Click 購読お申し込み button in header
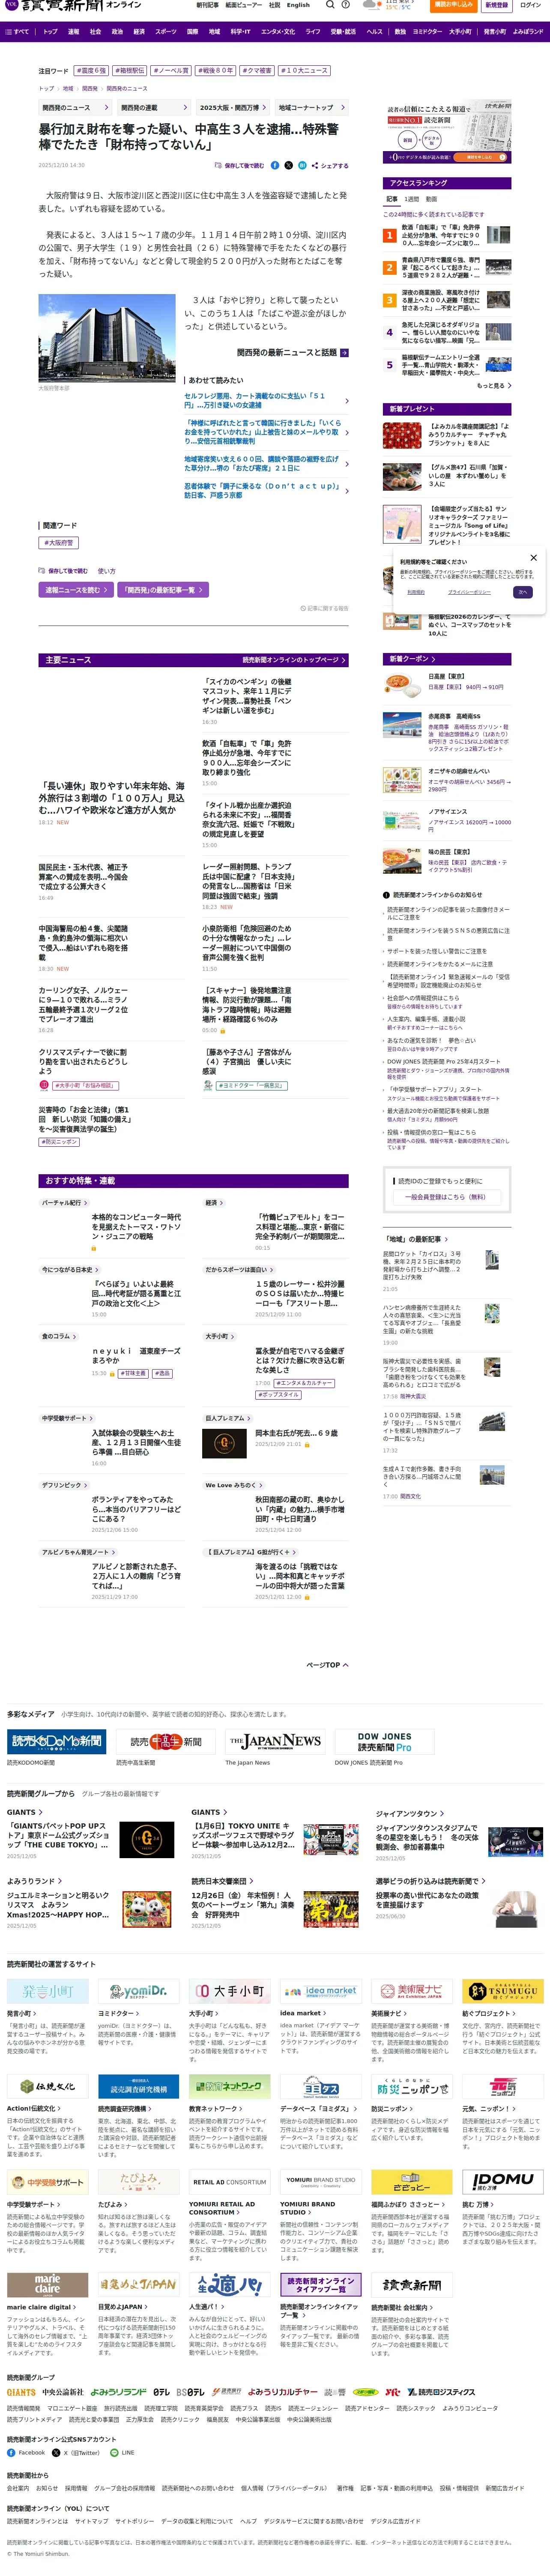This screenshot has height=2576, width=550. (454, 5)
